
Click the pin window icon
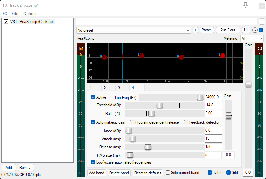245,5
